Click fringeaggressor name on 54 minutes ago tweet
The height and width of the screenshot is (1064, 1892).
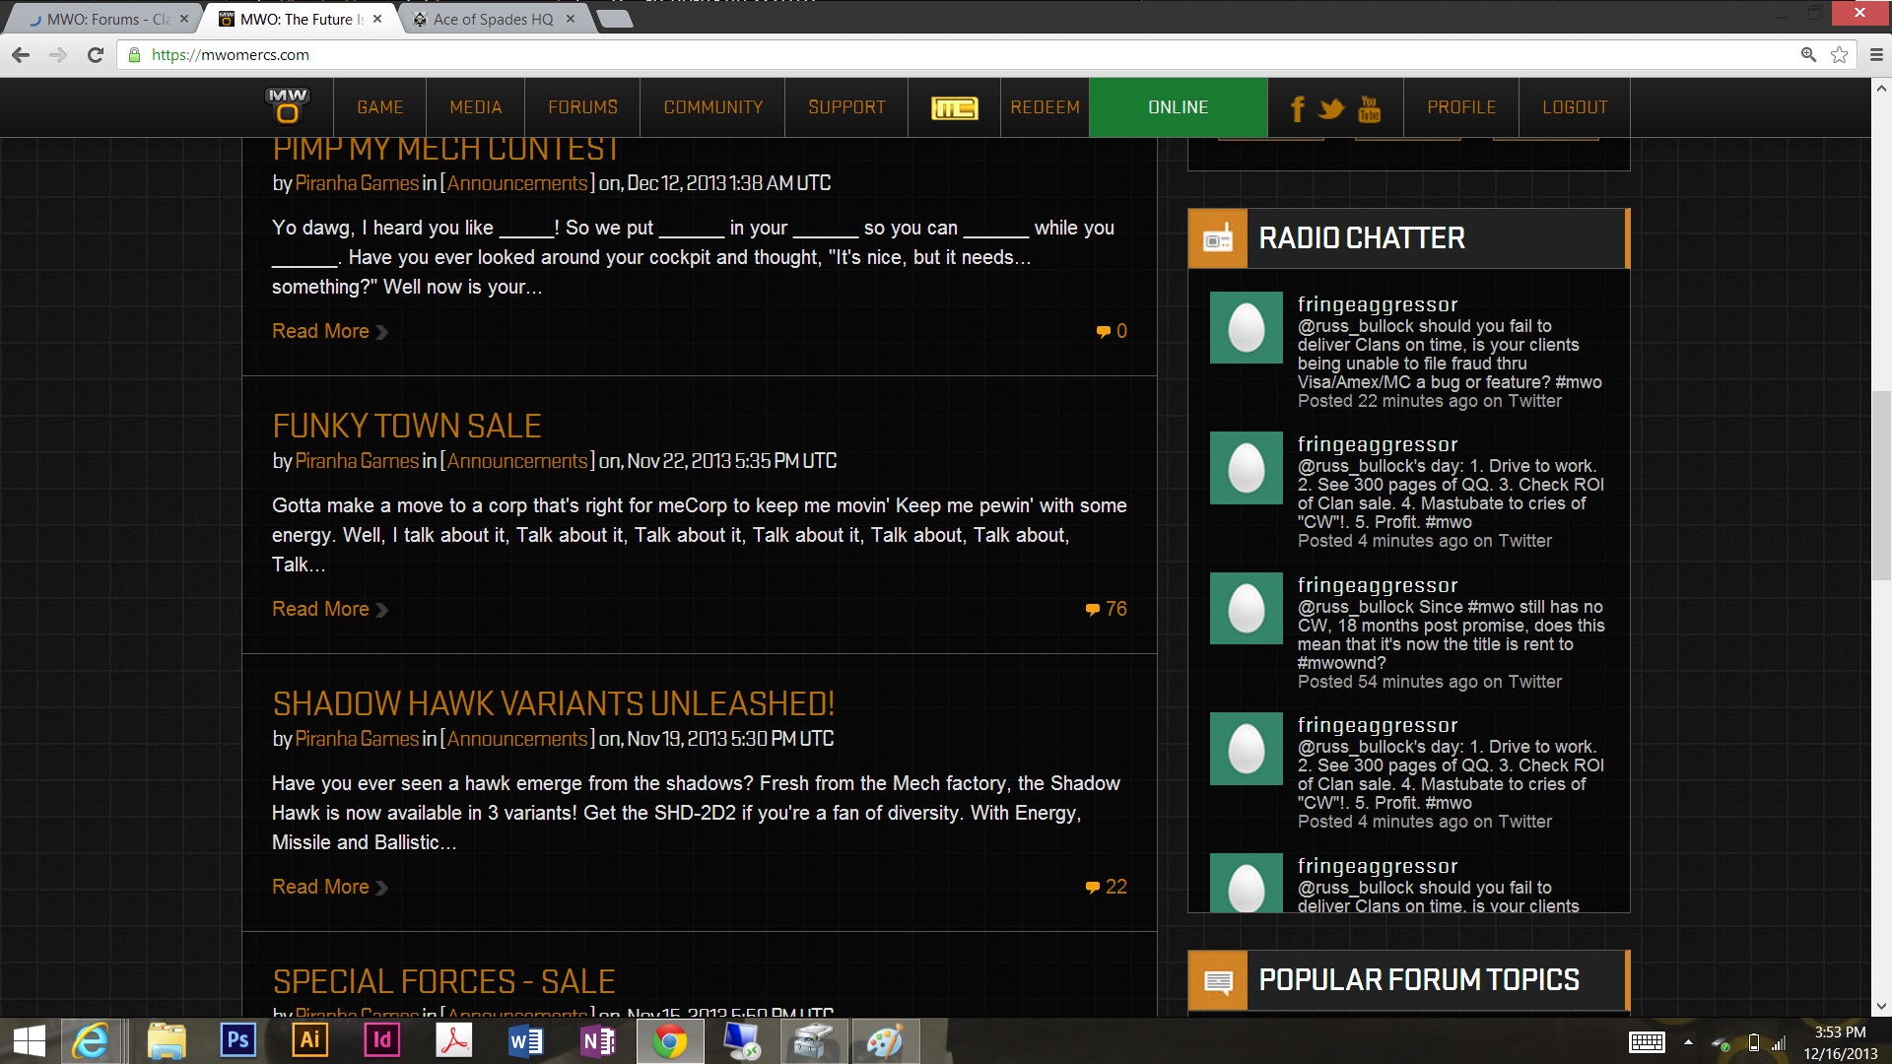pos(1378,586)
